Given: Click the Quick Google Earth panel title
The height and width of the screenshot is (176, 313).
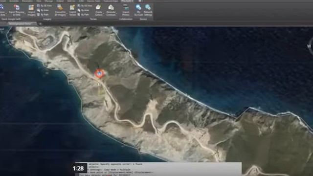Looking at the screenshot, I should [x=11, y=19].
